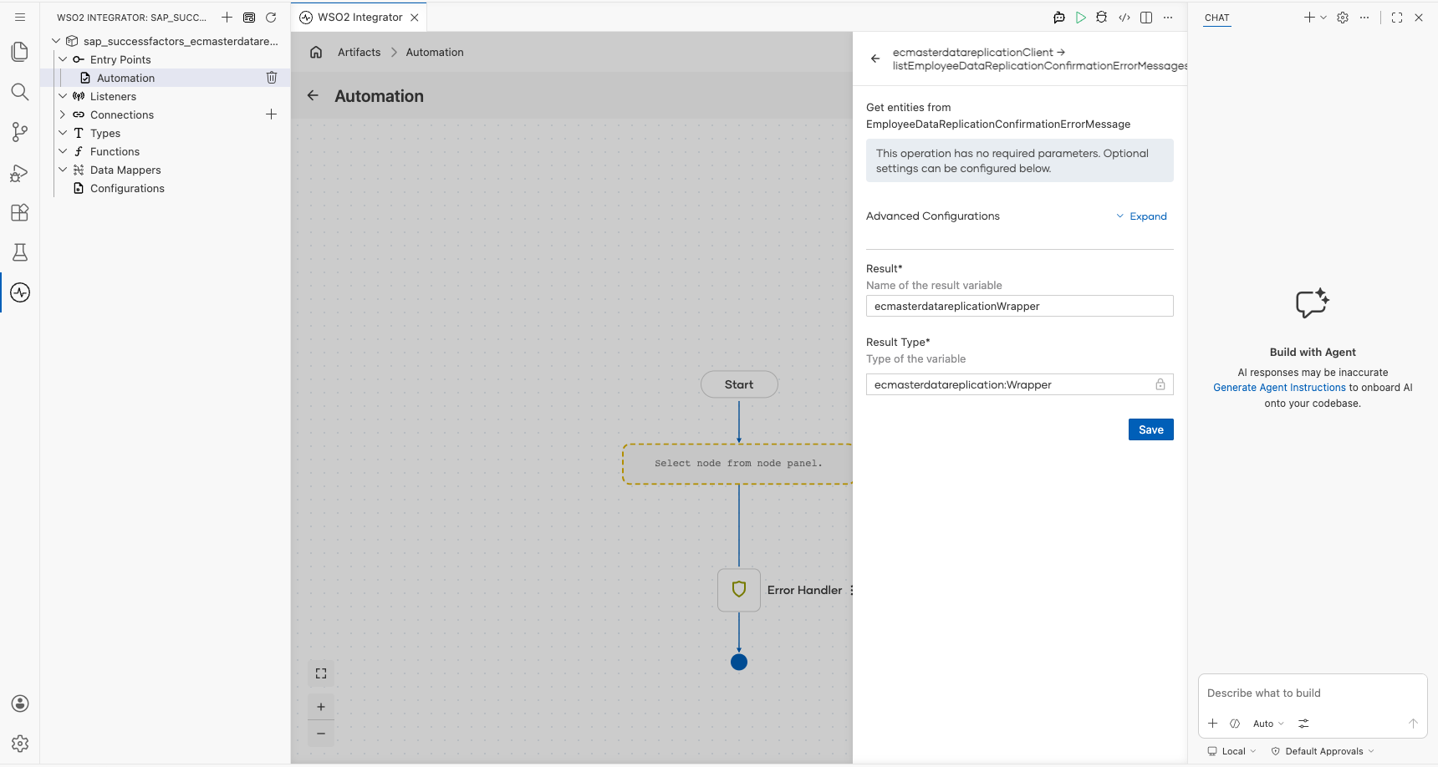Delete the Automation entry using trash icon
Viewport: 1438px width, 767px height.
pyautogui.click(x=272, y=78)
